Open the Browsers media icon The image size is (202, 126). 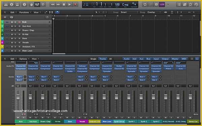[196, 5]
